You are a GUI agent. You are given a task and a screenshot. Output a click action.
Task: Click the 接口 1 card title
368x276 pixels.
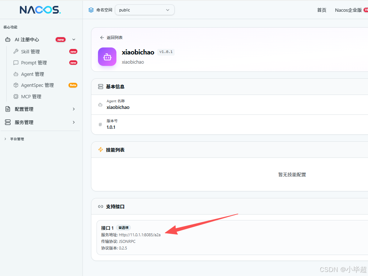click(x=107, y=228)
